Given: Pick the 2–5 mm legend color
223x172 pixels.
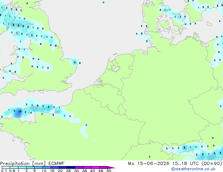Looking at the screenshot, I should (x=30, y=167).
